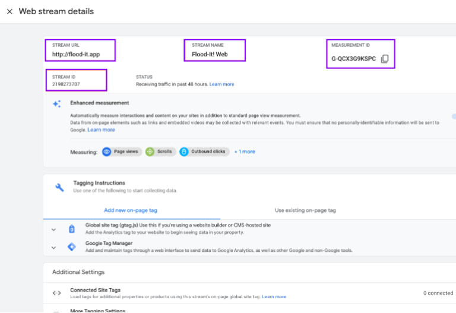The height and width of the screenshot is (313, 456).
Task: Open Learn more for Connected Site Tags
Action: 274,297
